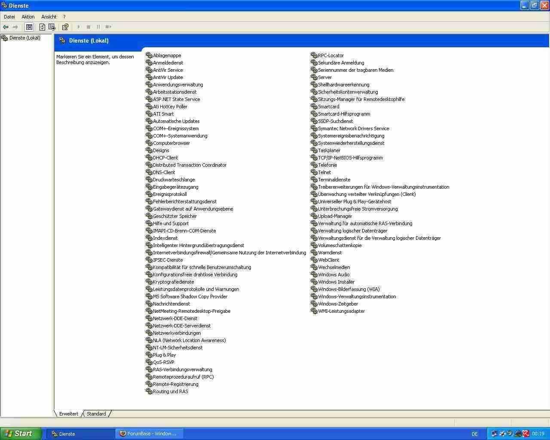Viewport: 550px width, 440px height.
Task: Click the gear icon beside Taskplaner
Action: (x=314, y=150)
